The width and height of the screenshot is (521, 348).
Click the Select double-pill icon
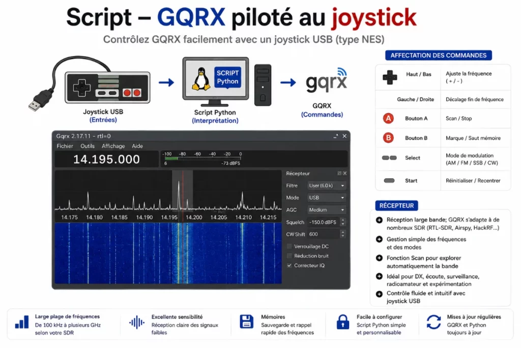[x=389, y=158]
